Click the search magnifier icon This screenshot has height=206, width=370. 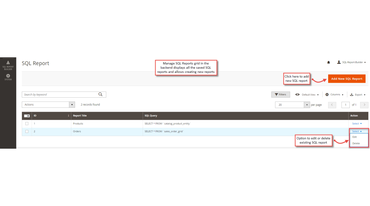[x=100, y=94]
